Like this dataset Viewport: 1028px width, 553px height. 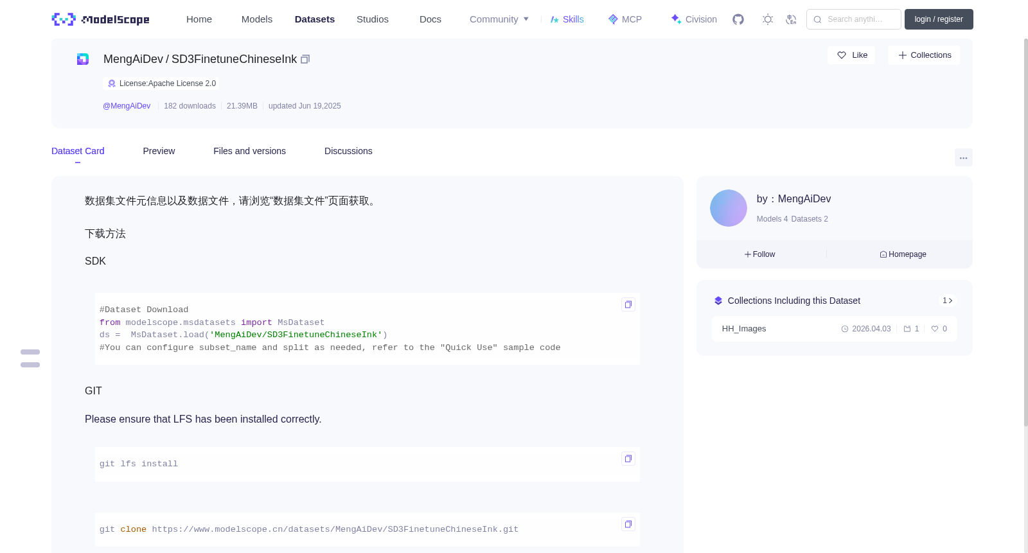point(851,55)
